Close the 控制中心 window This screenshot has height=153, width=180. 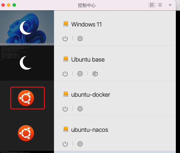(3, 5)
